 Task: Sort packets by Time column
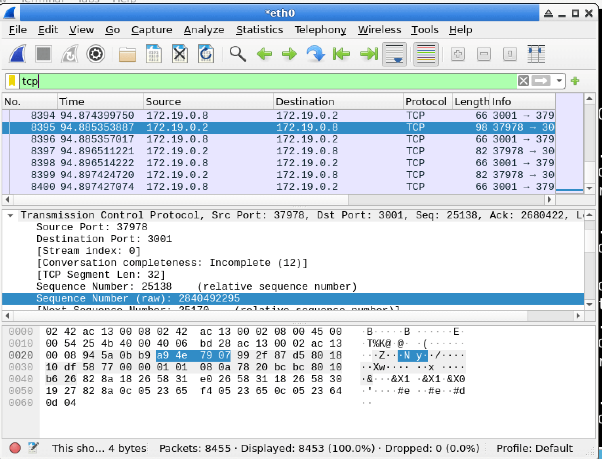[x=101, y=102]
